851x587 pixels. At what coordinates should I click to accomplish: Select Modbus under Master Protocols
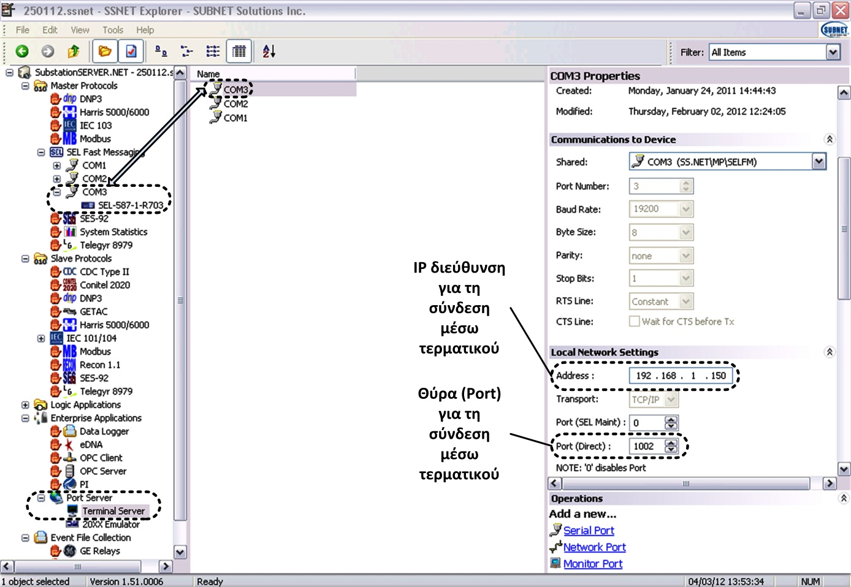[x=95, y=138]
